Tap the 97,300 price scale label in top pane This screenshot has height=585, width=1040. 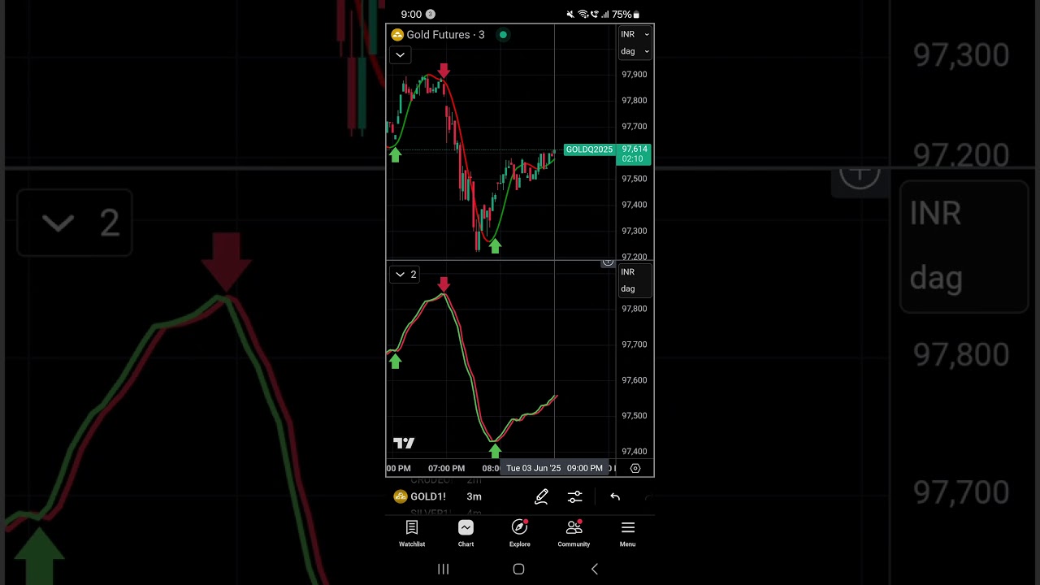tap(634, 231)
